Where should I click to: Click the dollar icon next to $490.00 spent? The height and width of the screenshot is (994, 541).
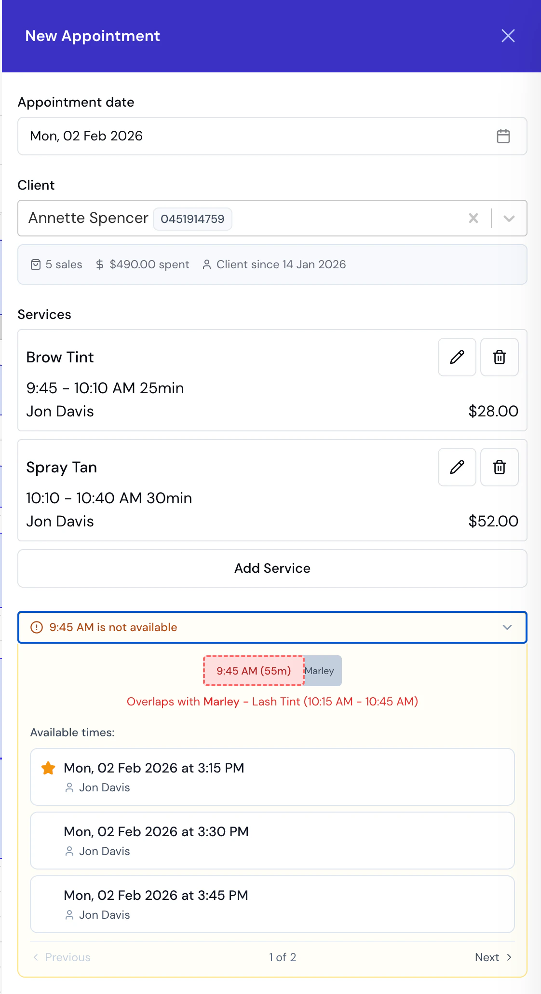pos(100,264)
